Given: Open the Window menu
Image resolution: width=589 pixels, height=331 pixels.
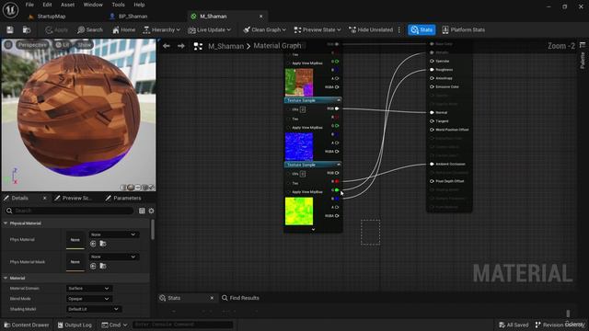Looking at the screenshot, I should [93, 5].
